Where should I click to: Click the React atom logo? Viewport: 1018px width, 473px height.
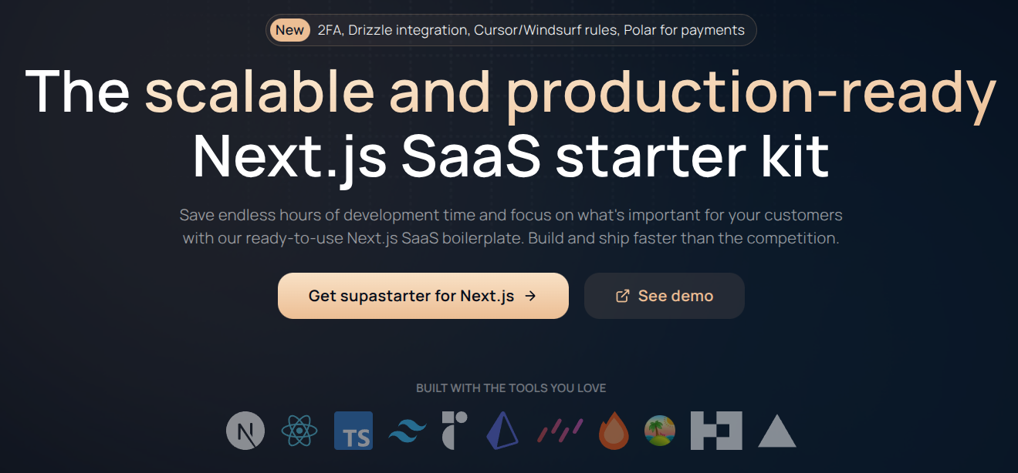tap(299, 431)
